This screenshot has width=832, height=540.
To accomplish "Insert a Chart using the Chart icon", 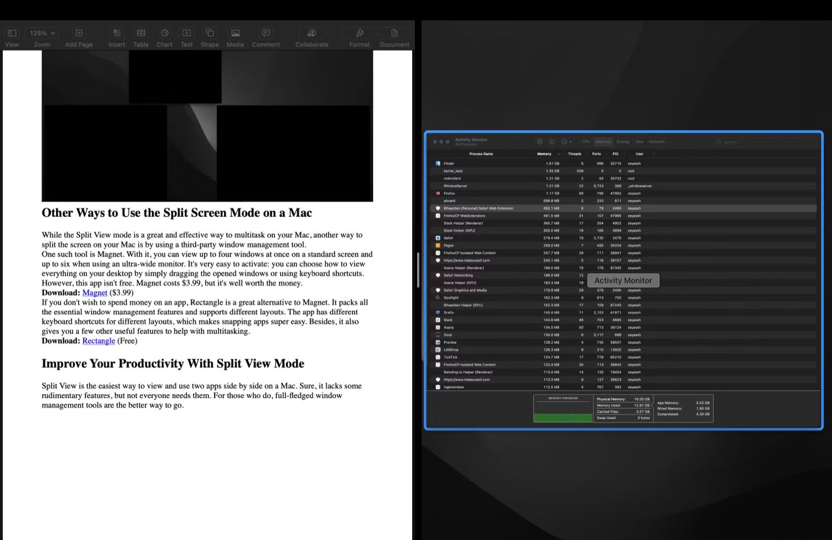I will click(164, 33).
